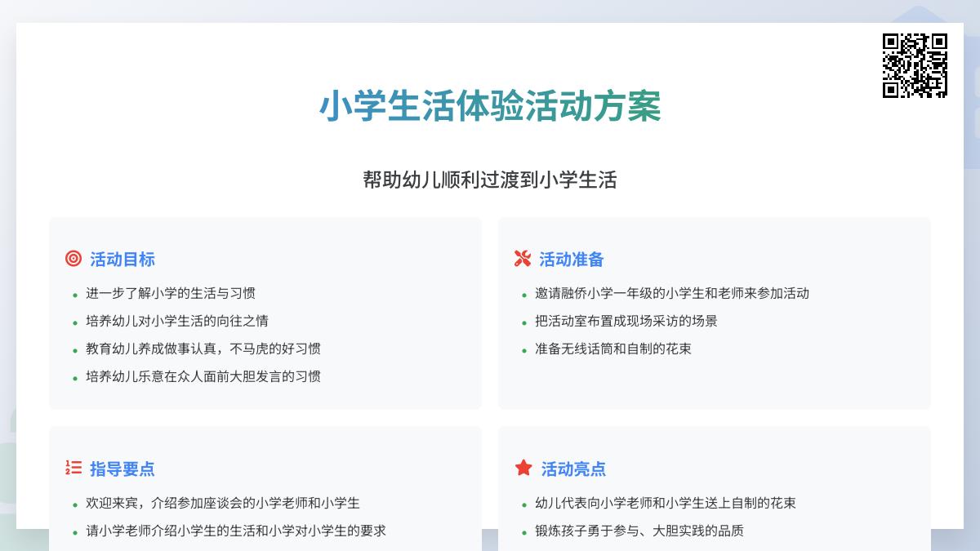The width and height of the screenshot is (980, 551).
Task: Click the 活动目标 heading
Action: tap(122, 260)
